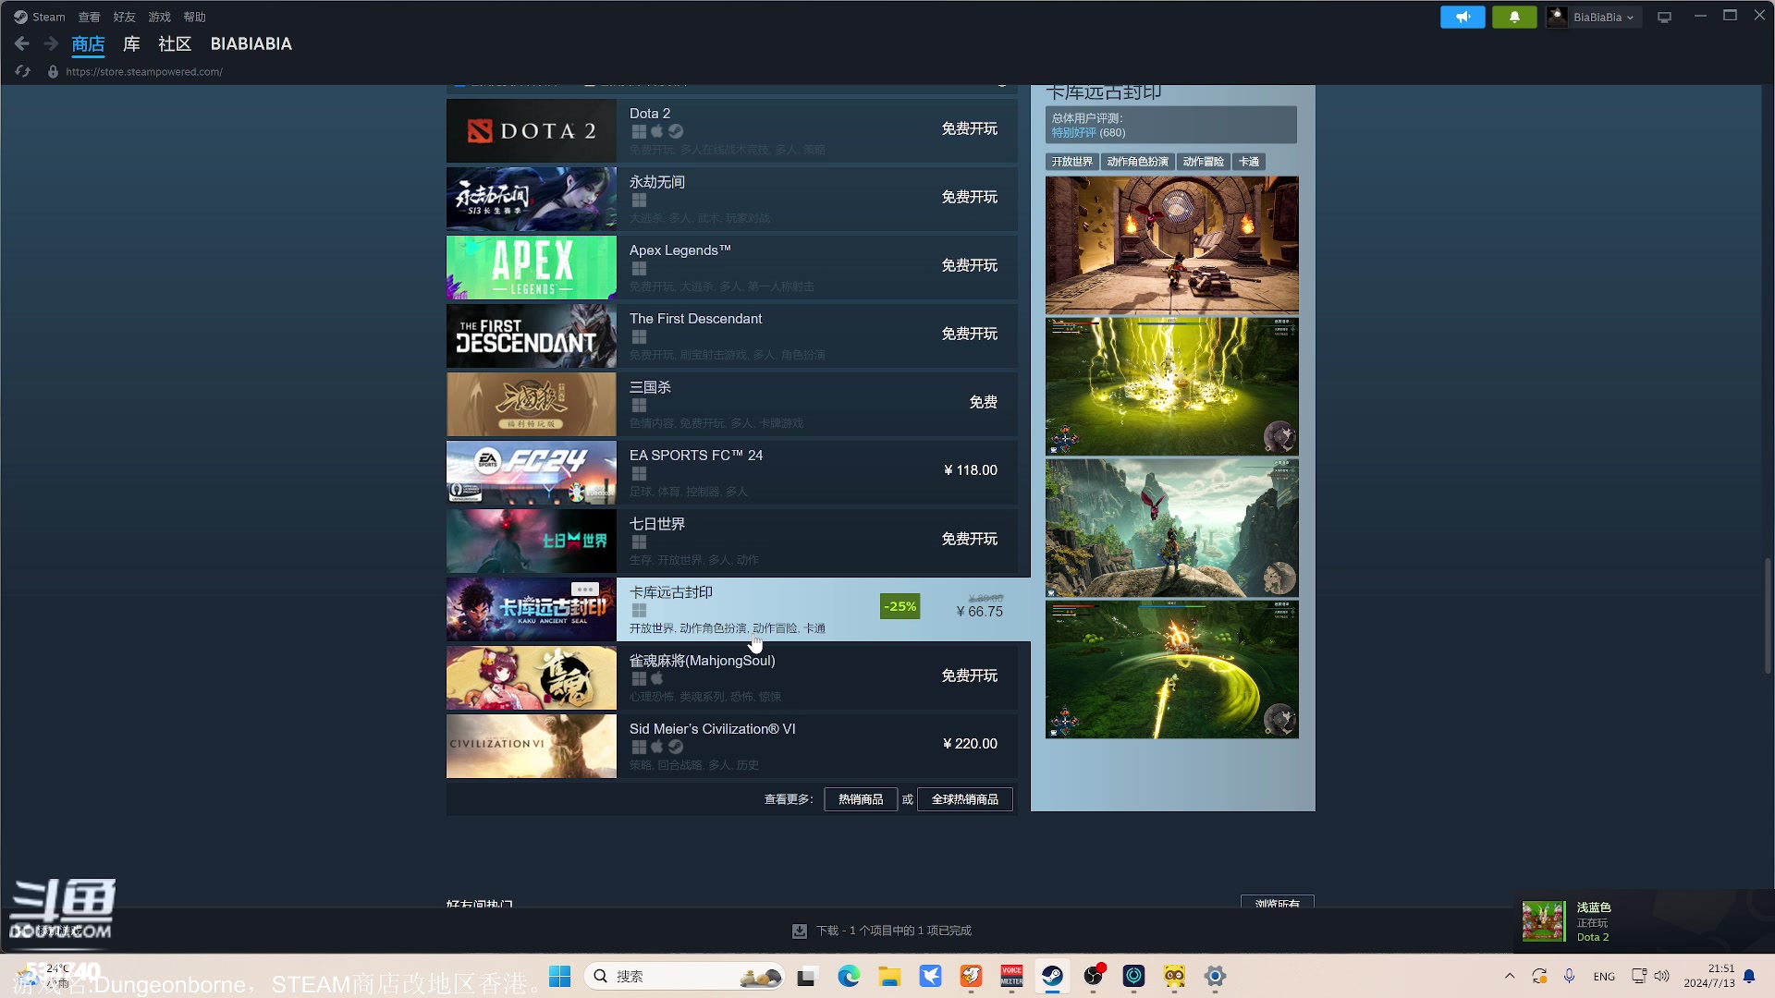Open the Dota 2 list entry

tap(730, 130)
